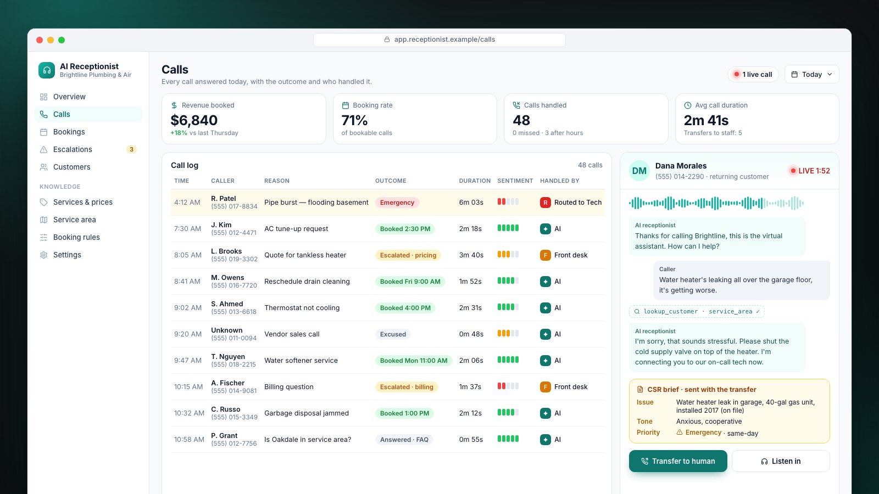This screenshot has height=494, width=879.
Task: Click the live call audio waveform
Action: (716, 203)
